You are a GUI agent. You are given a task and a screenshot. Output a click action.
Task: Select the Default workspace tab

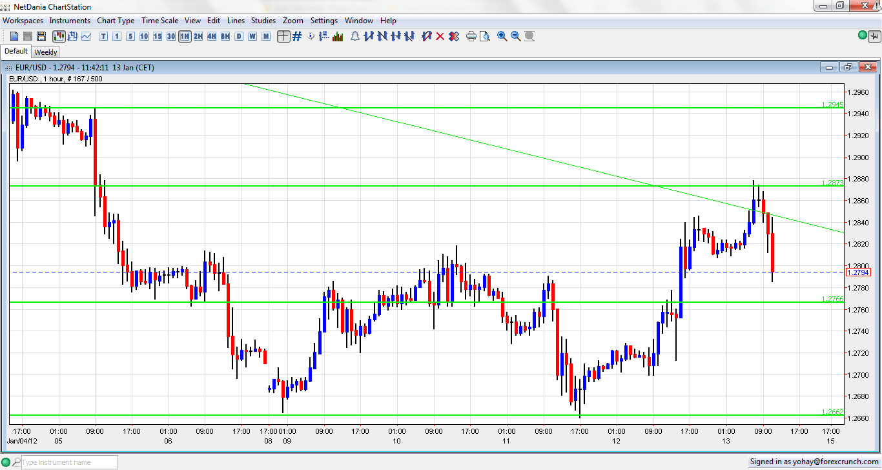point(16,52)
